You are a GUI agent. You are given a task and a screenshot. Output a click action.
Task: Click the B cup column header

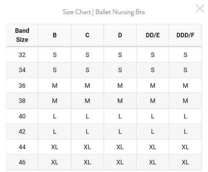click(x=54, y=35)
